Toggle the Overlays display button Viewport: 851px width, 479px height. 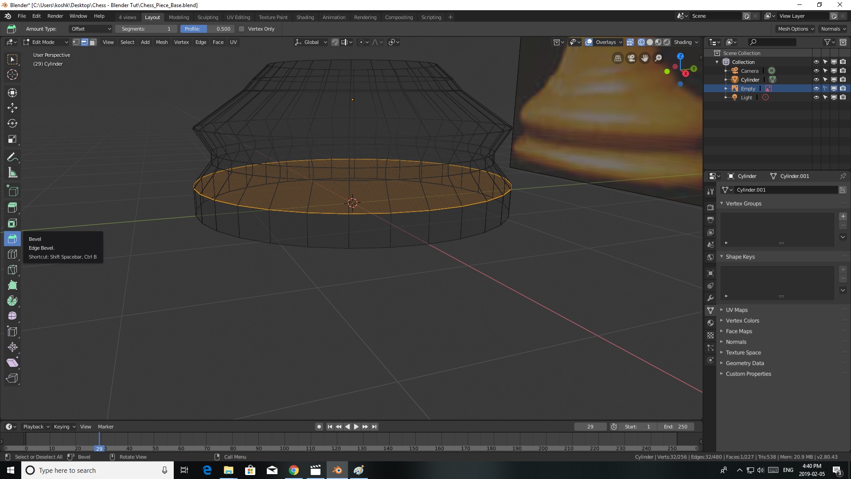(589, 42)
